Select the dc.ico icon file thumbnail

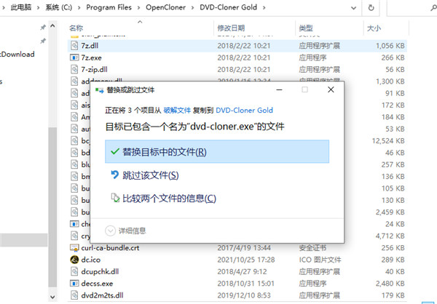click(x=74, y=260)
